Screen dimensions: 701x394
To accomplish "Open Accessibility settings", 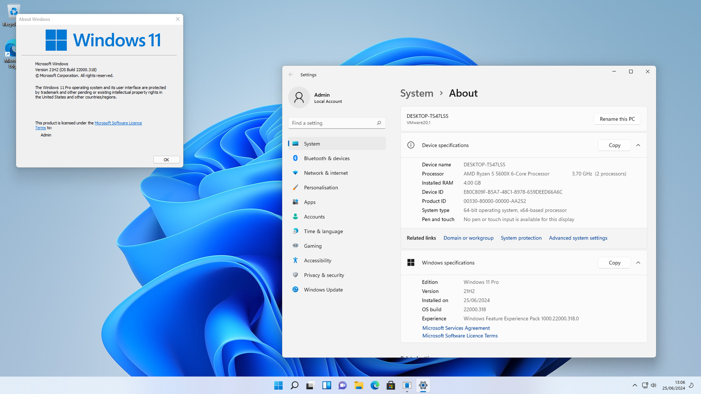I will pyautogui.click(x=337, y=260).
